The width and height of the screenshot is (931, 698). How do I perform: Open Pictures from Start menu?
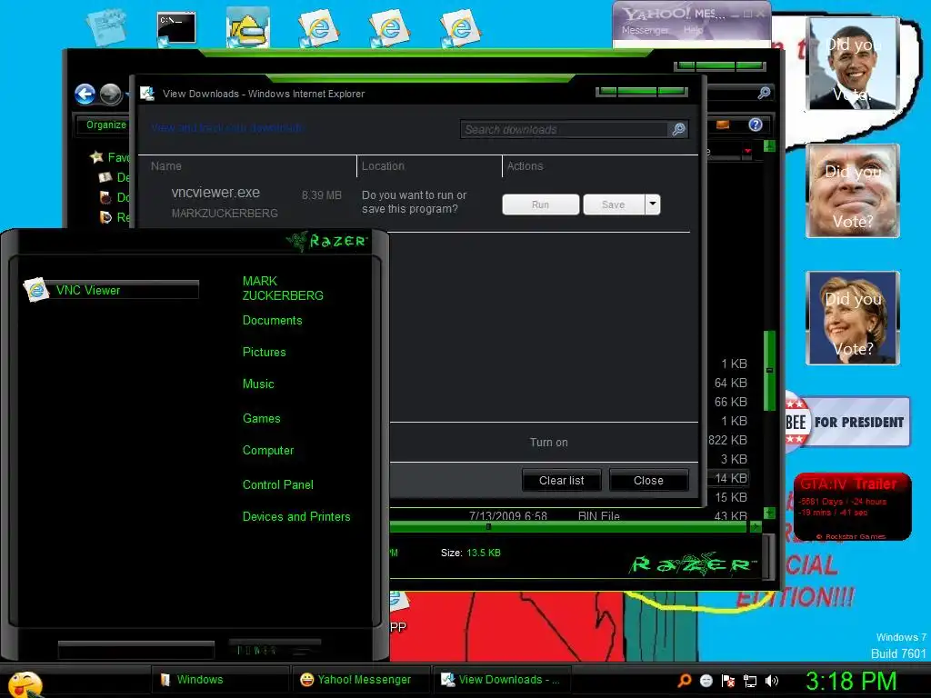[x=265, y=352]
